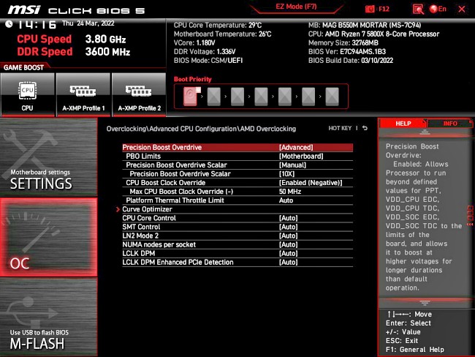Open the OC overclocking section
The height and width of the screenshot is (357, 475).
click(48, 237)
